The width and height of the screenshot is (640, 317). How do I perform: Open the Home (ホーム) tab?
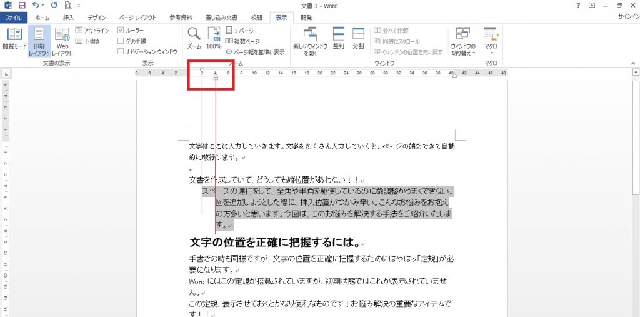(42, 18)
